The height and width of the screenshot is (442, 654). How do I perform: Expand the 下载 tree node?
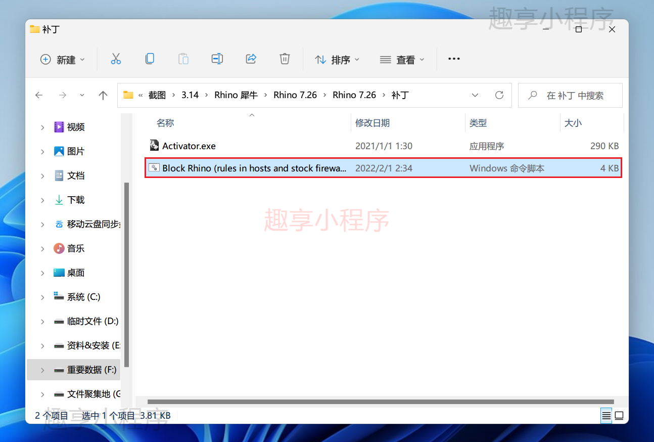(x=42, y=200)
